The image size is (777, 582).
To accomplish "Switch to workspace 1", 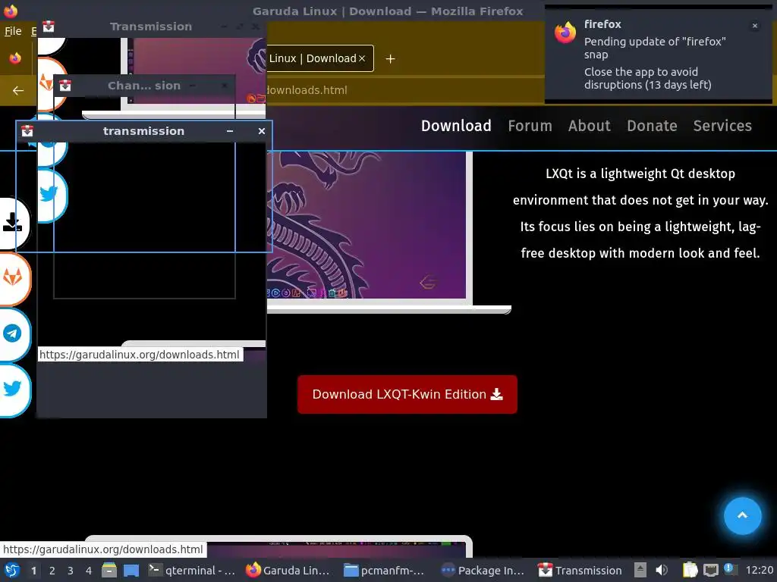I will click(33, 571).
